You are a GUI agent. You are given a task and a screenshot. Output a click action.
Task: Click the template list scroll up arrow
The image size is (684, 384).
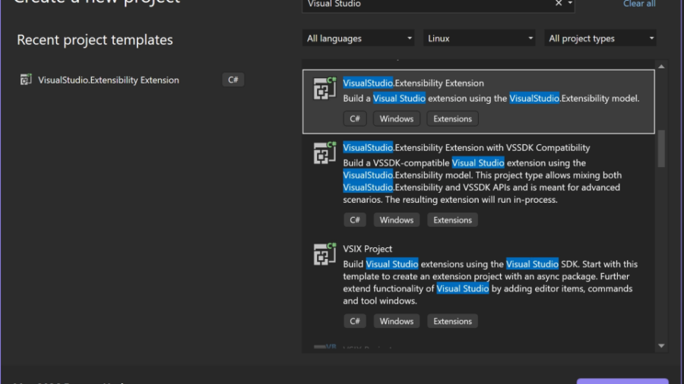pyautogui.click(x=661, y=66)
